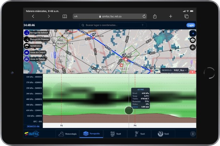Open the map layers stack icon
The height and width of the screenshot is (146, 220).
pos(193,41)
